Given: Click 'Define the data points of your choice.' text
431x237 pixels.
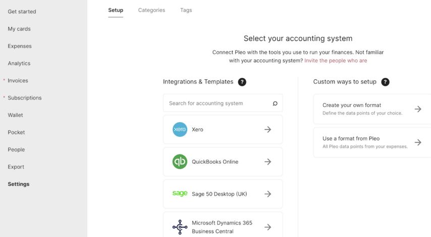Looking at the screenshot, I should tap(362, 113).
